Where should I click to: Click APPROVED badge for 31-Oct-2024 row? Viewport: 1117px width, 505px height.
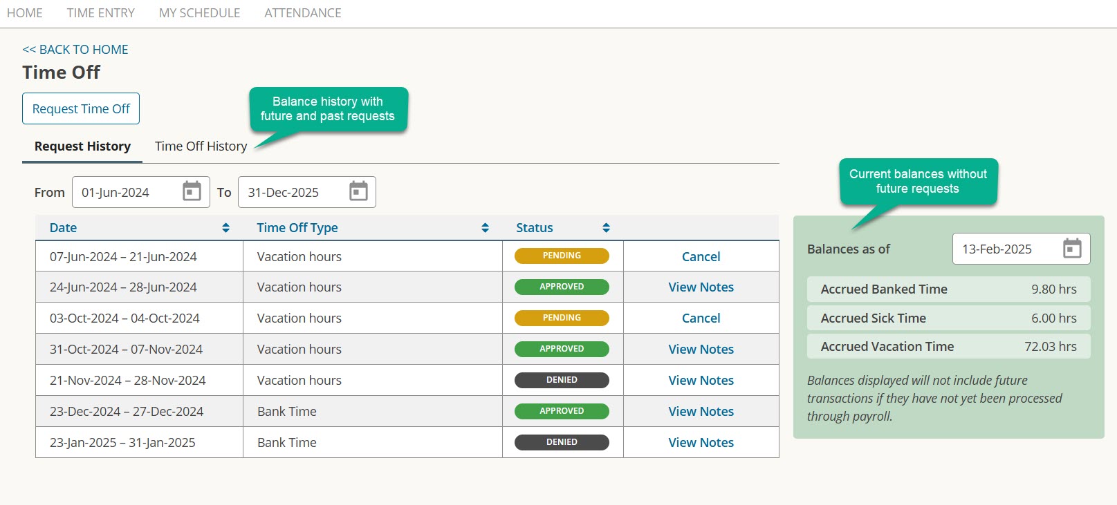(x=562, y=349)
